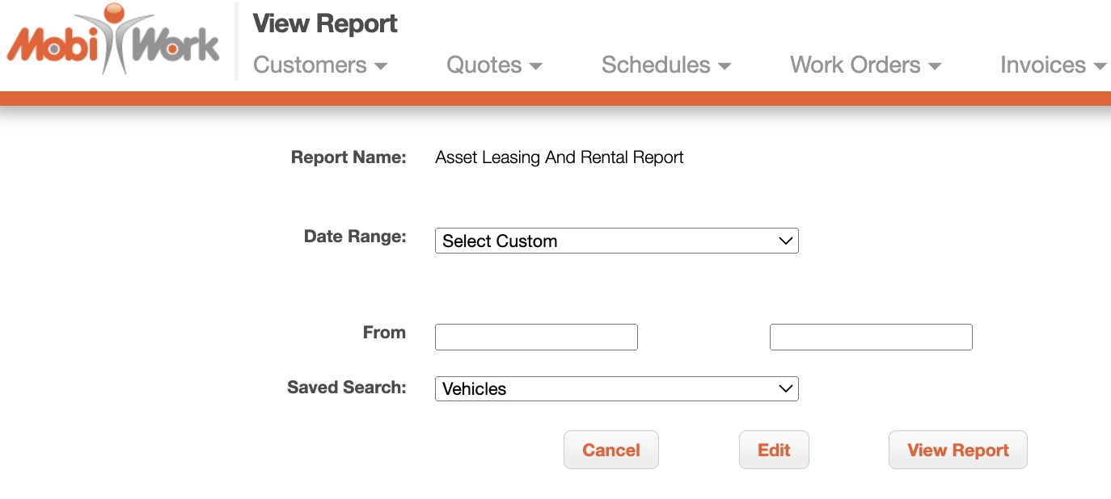
Task: Click the Date Range label
Action: tap(355, 237)
